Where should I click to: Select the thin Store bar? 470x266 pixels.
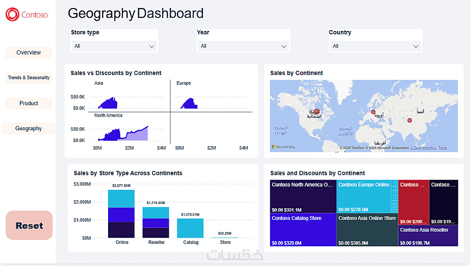pyautogui.click(x=225, y=237)
